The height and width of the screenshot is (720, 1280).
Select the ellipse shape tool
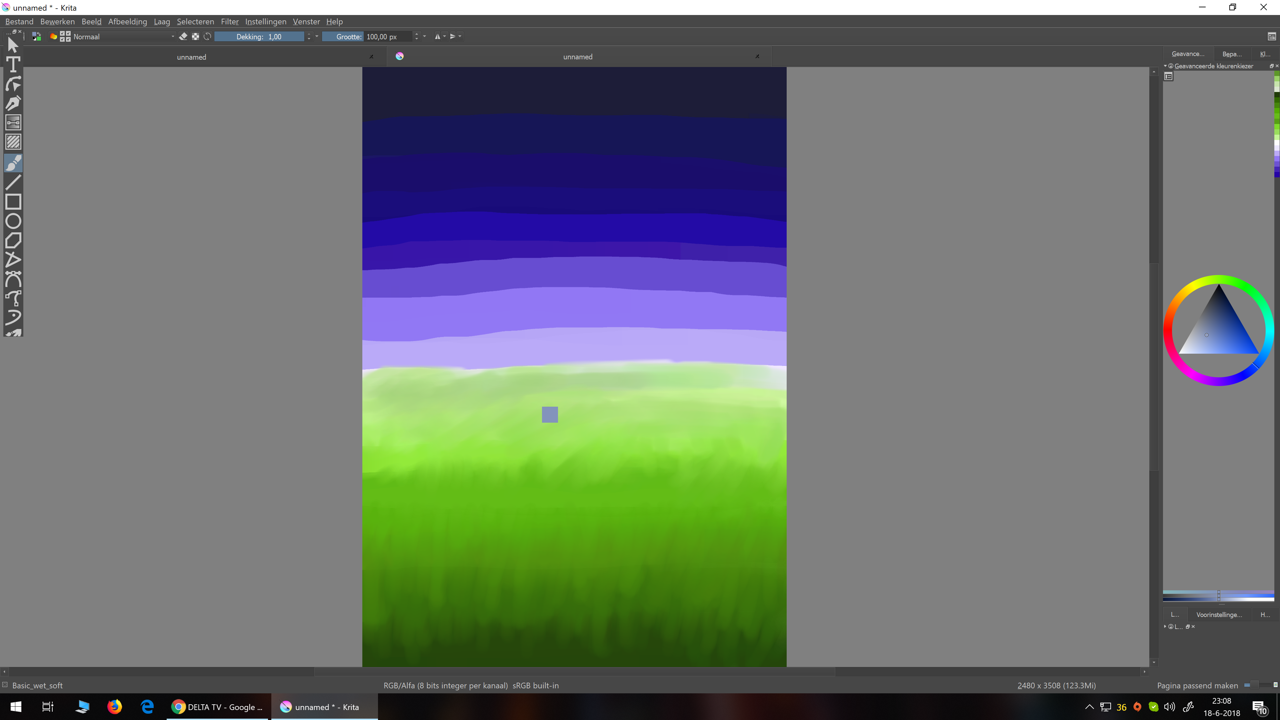click(x=13, y=221)
